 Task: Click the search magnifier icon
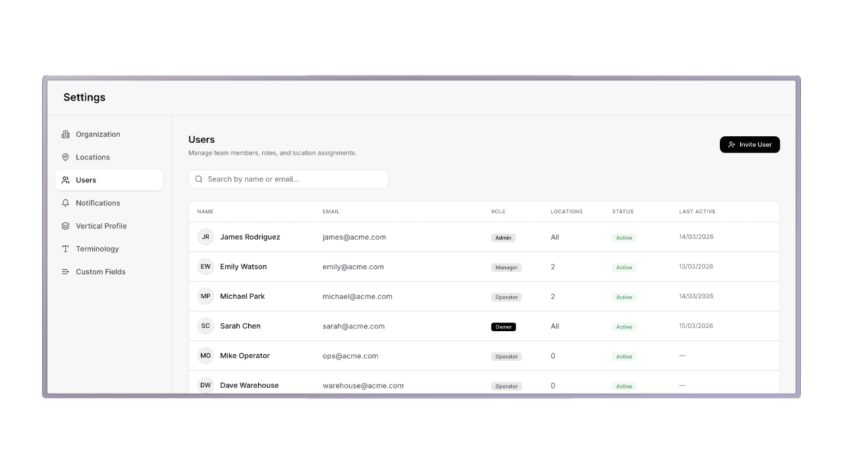[199, 179]
